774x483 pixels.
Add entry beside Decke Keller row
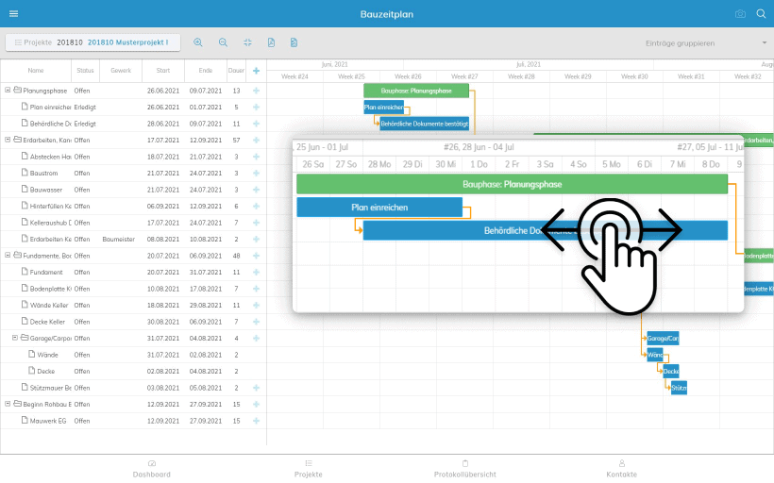pyautogui.click(x=256, y=322)
